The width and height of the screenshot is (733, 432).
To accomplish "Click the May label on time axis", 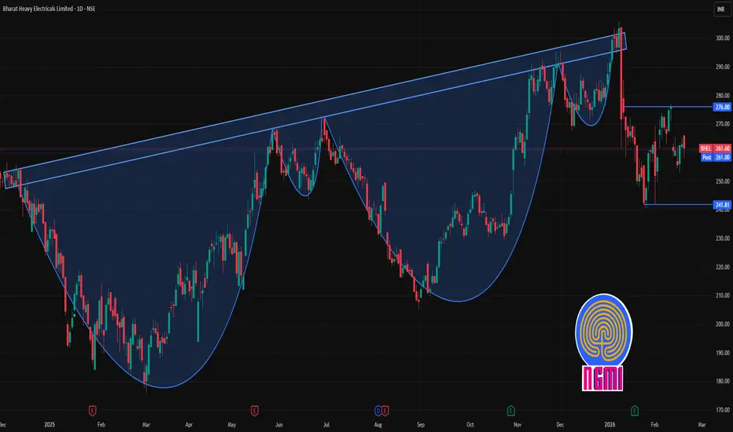I will pyautogui.click(x=232, y=424).
